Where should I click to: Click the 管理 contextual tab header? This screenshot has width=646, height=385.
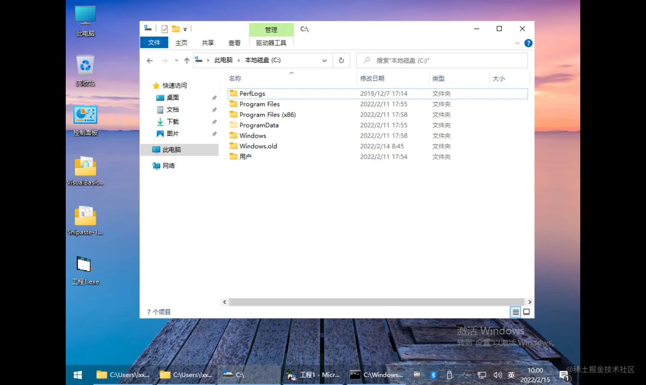coord(271,29)
